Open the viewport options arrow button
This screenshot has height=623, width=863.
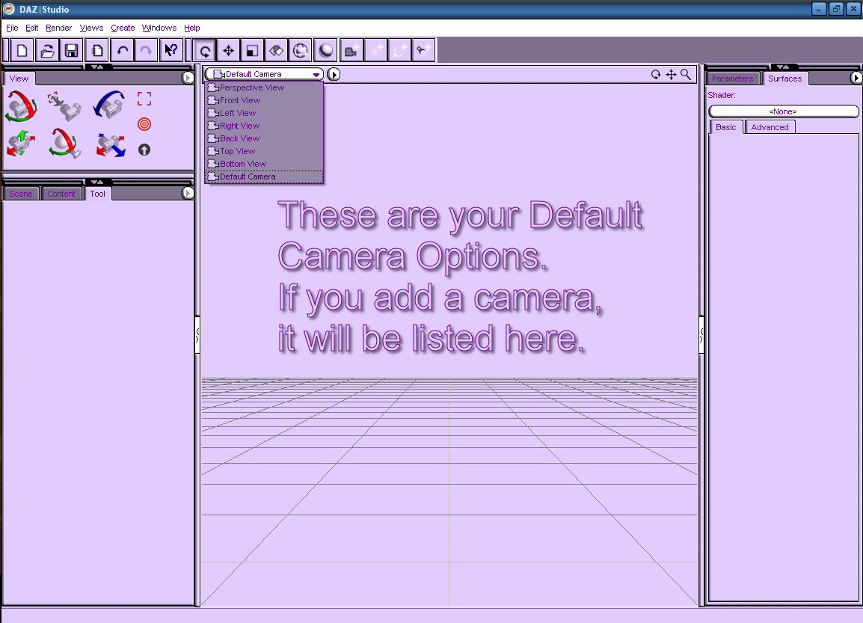click(x=334, y=74)
